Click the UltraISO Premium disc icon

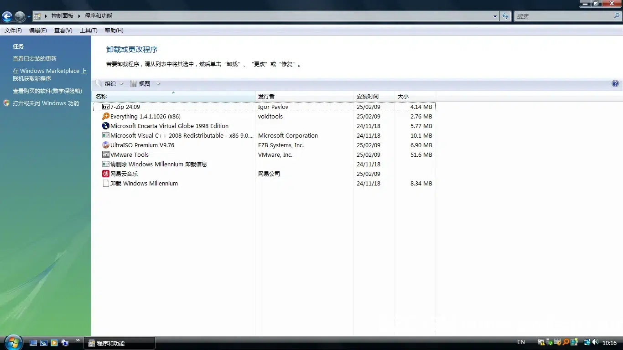point(106,145)
